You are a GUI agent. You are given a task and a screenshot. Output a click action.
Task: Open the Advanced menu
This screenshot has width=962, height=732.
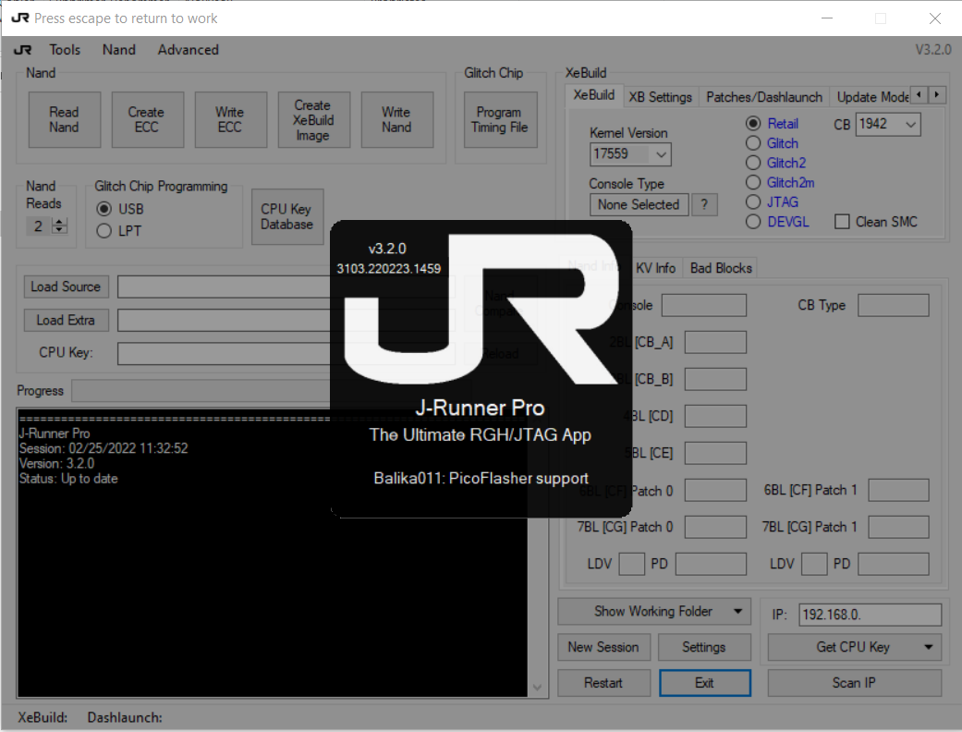click(x=188, y=50)
